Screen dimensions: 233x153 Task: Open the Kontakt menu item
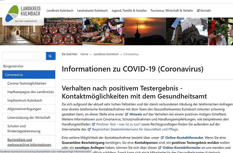[x=204, y=10]
